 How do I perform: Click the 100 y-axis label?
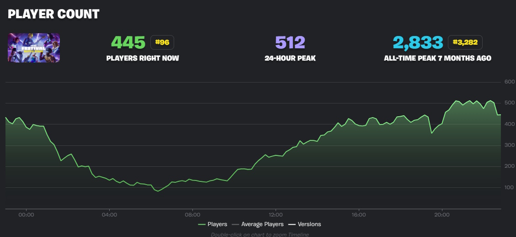click(510, 187)
